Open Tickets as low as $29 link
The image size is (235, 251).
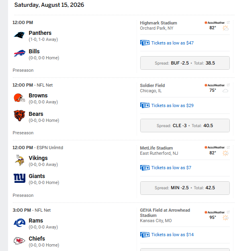[172, 105]
